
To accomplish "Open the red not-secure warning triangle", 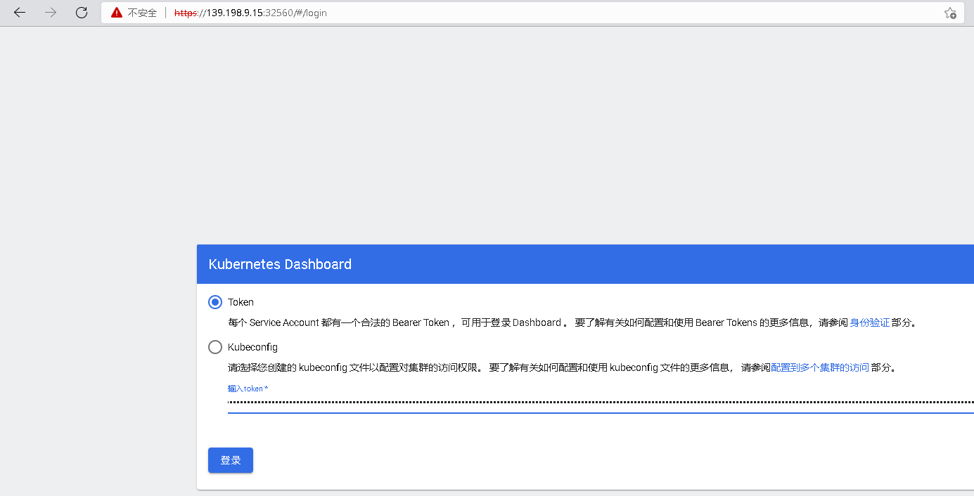I will [x=117, y=13].
